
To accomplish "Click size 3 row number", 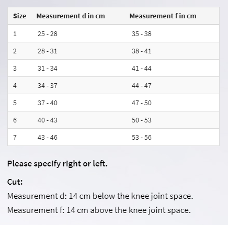I will point(15,68).
